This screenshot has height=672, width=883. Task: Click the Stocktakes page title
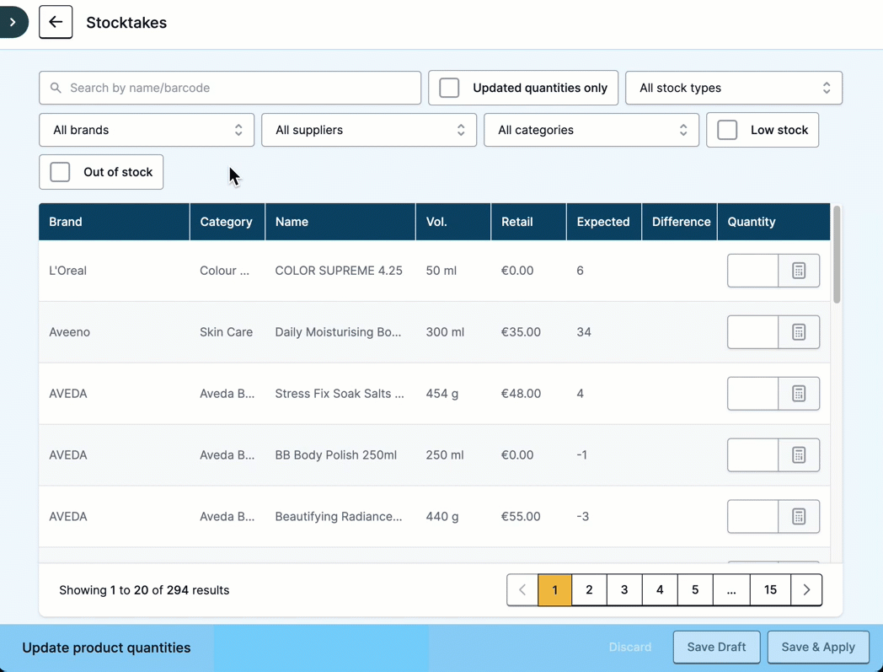[x=126, y=23]
